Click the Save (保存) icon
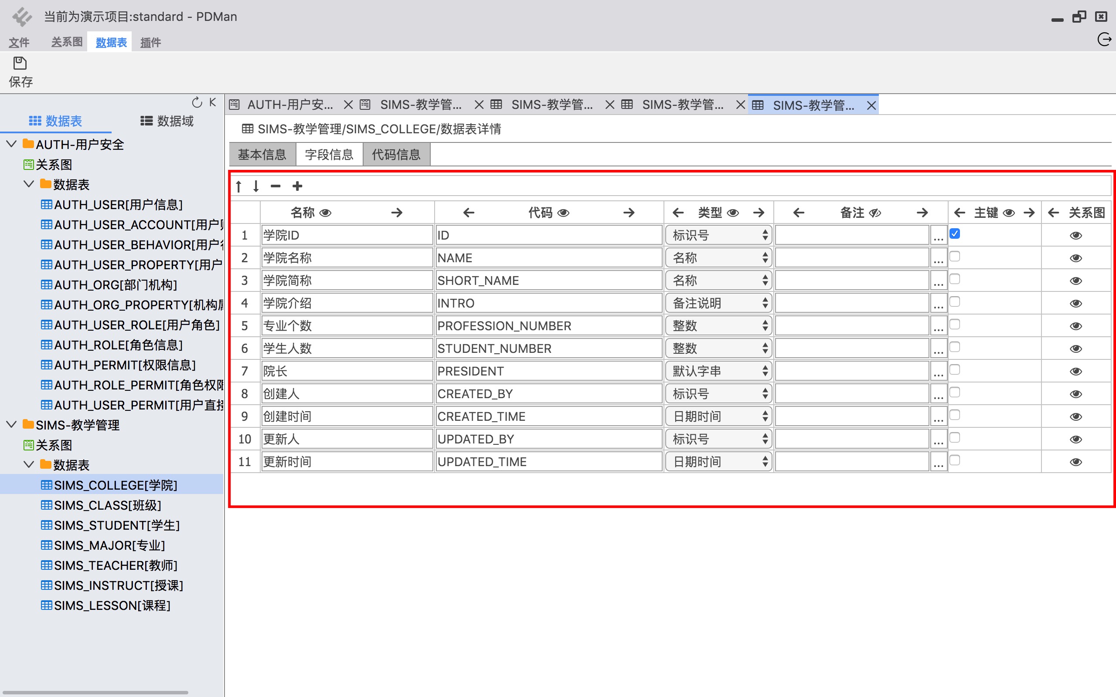 [20, 63]
